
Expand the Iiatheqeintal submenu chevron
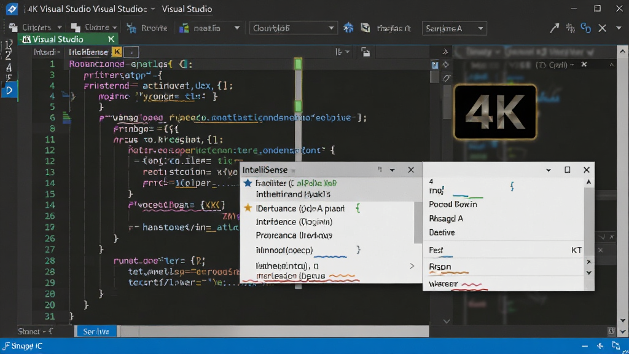[x=412, y=265]
